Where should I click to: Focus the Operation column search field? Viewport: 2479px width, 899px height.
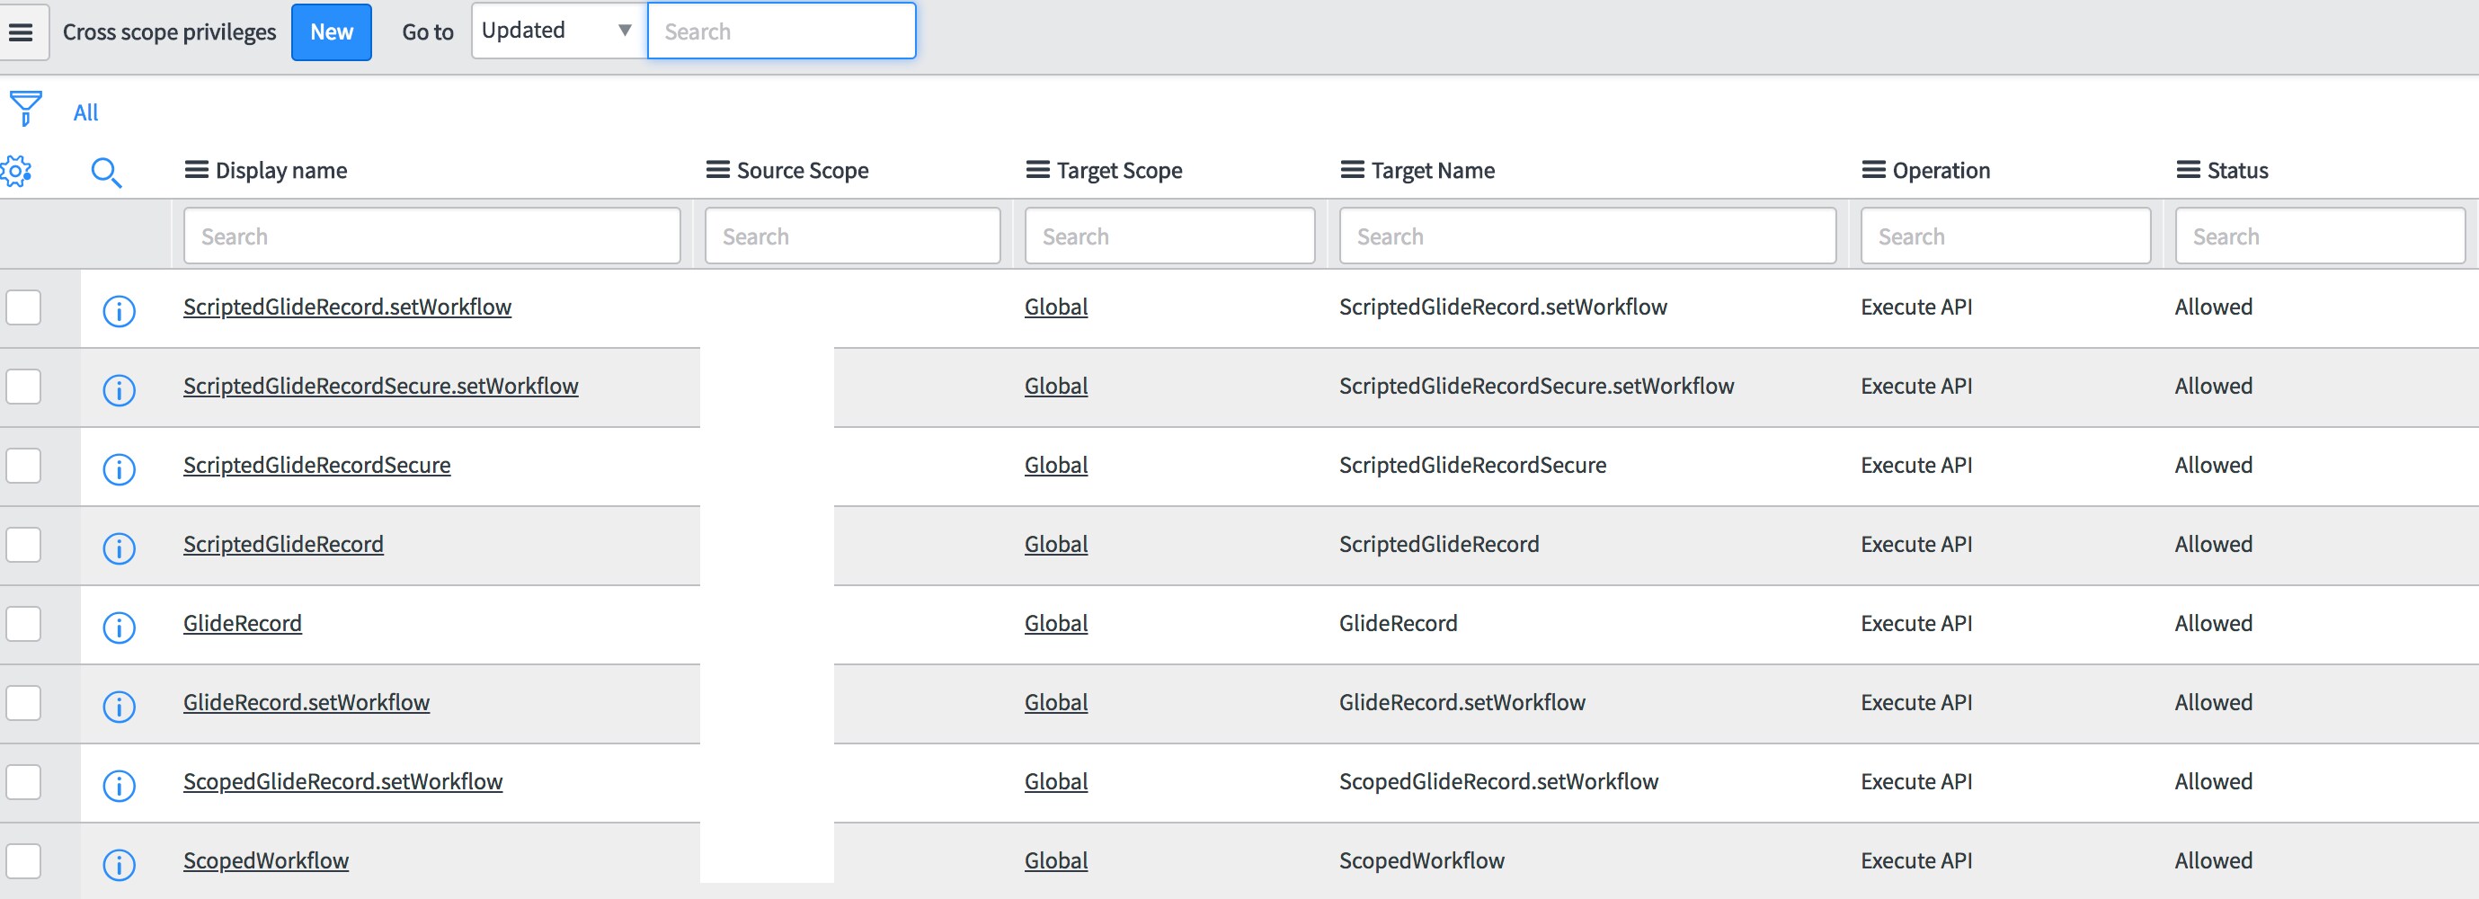(2005, 236)
